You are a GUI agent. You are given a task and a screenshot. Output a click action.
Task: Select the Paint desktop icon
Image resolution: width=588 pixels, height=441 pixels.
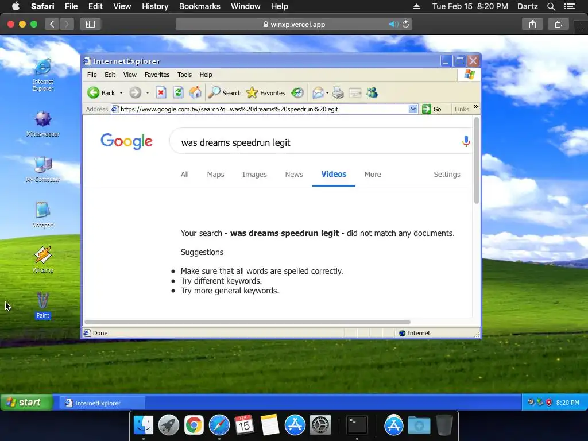(x=42, y=305)
